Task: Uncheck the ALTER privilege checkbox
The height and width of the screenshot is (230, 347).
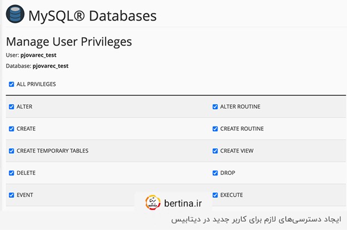Action: point(12,107)
